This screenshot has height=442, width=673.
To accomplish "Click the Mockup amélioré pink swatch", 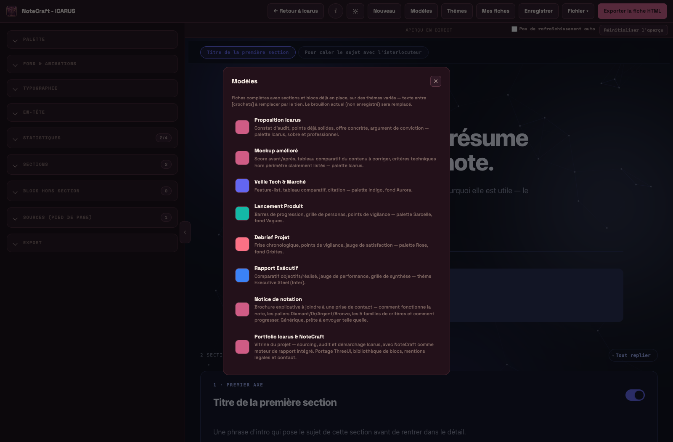I will [x=242, y=158].
